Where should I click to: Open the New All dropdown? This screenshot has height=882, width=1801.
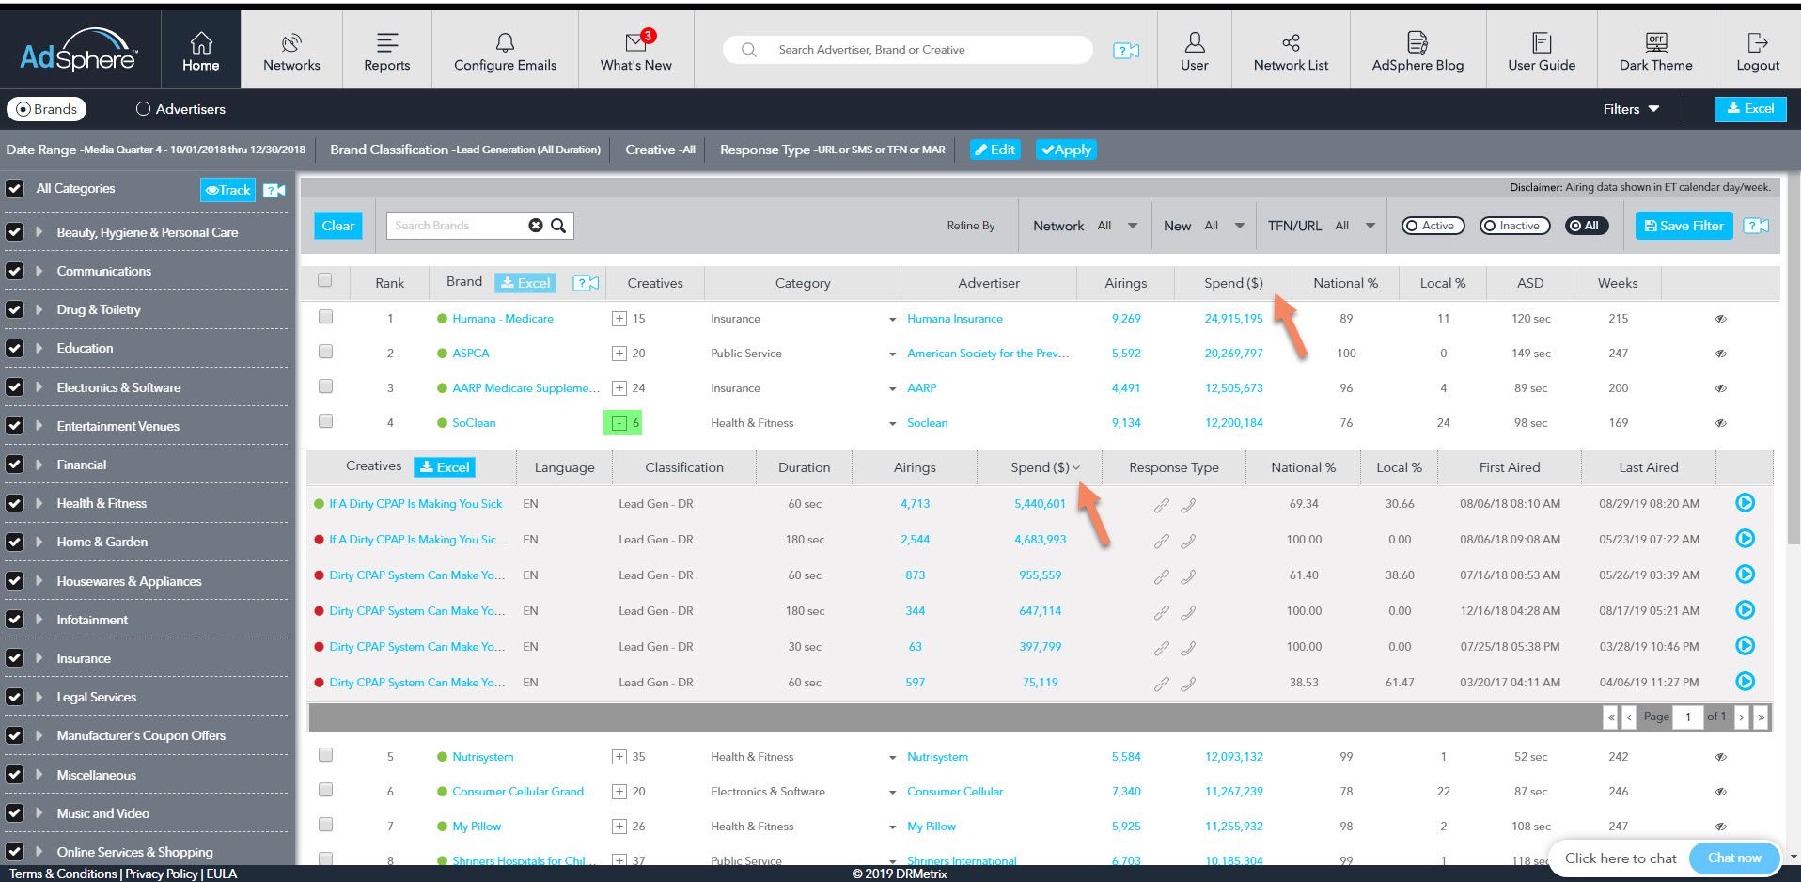1225,226
